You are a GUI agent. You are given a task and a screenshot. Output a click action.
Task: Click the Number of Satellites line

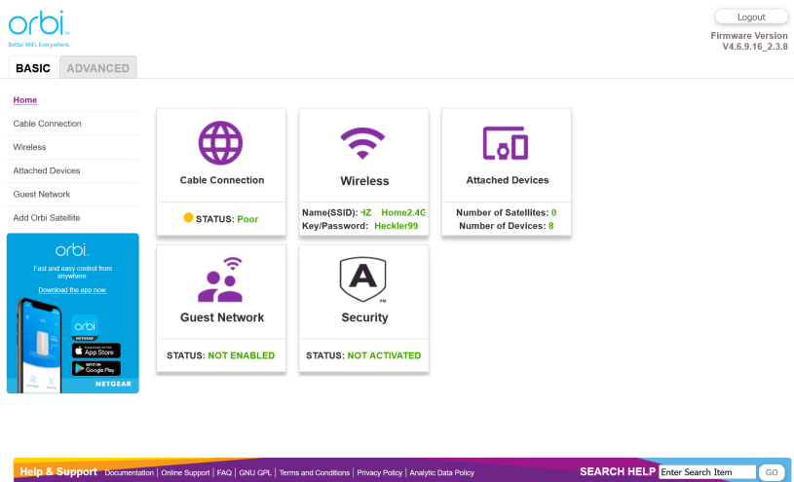point(507,212)
